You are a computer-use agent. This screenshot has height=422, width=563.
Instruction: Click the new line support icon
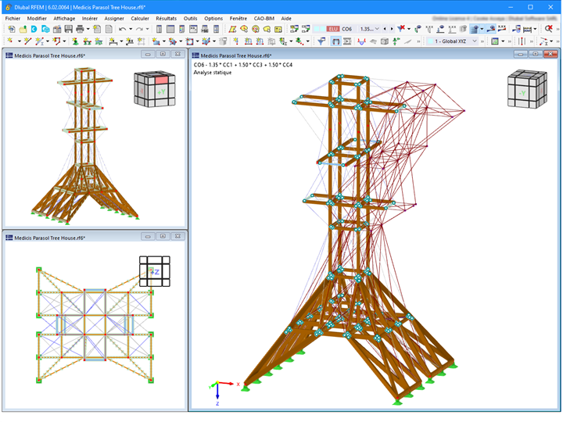click(x=88, y=41)
